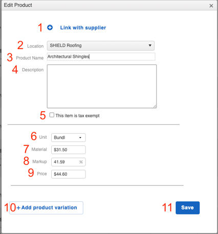Image resolution: width=218 pixels, height=234 pixels.
Task: Click the Edit Product title bar text
Action: point(18,5)
